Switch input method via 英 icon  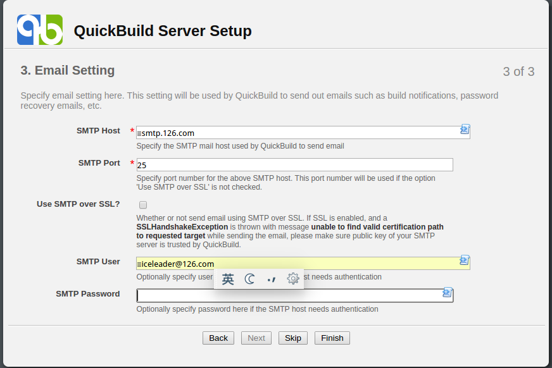(228, 279)
